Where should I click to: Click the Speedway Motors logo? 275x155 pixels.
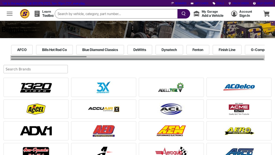click(x=25, y=14)
